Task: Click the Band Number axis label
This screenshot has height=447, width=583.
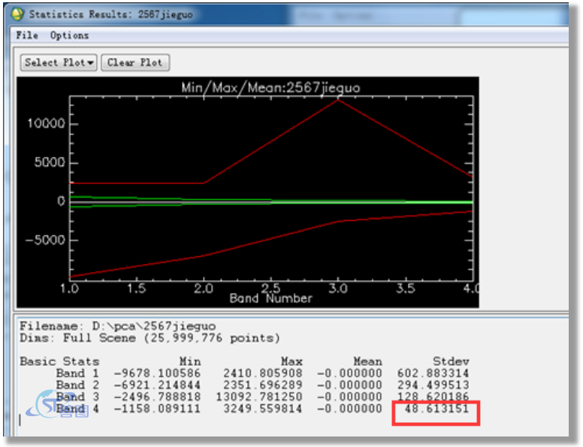Action: click(x=270, y=298)
